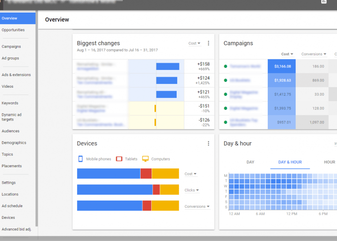
Task: Open Opportunities in the sidebar
Action: [x=13, y=30]
